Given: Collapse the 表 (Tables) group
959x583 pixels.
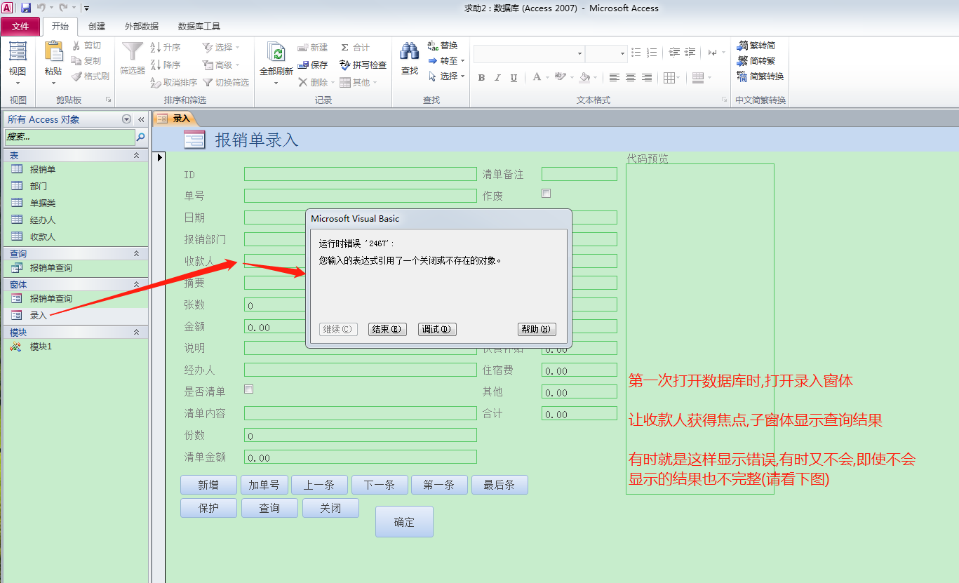Looking at the screenshot, I should pyautogui.click(x=136, y=155).
